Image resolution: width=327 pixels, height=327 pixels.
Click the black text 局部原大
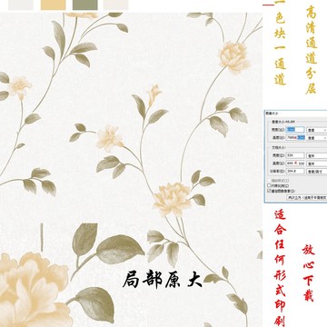pyautogui.click(x=163, y=280)
